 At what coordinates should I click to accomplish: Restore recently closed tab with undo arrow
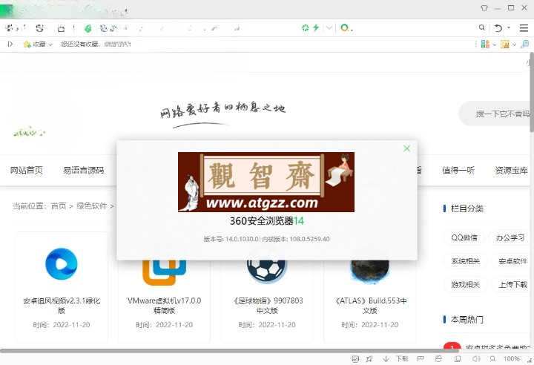(498, 28)
